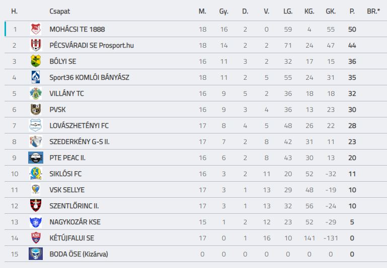Click the PÉCSVÁRADI SE club logo
Image resolution: width=387 pixels, height=268 pixels.
(x=36, y=45)
